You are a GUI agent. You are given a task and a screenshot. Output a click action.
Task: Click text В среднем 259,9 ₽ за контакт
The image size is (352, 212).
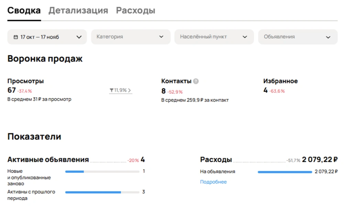pos(195,100)
